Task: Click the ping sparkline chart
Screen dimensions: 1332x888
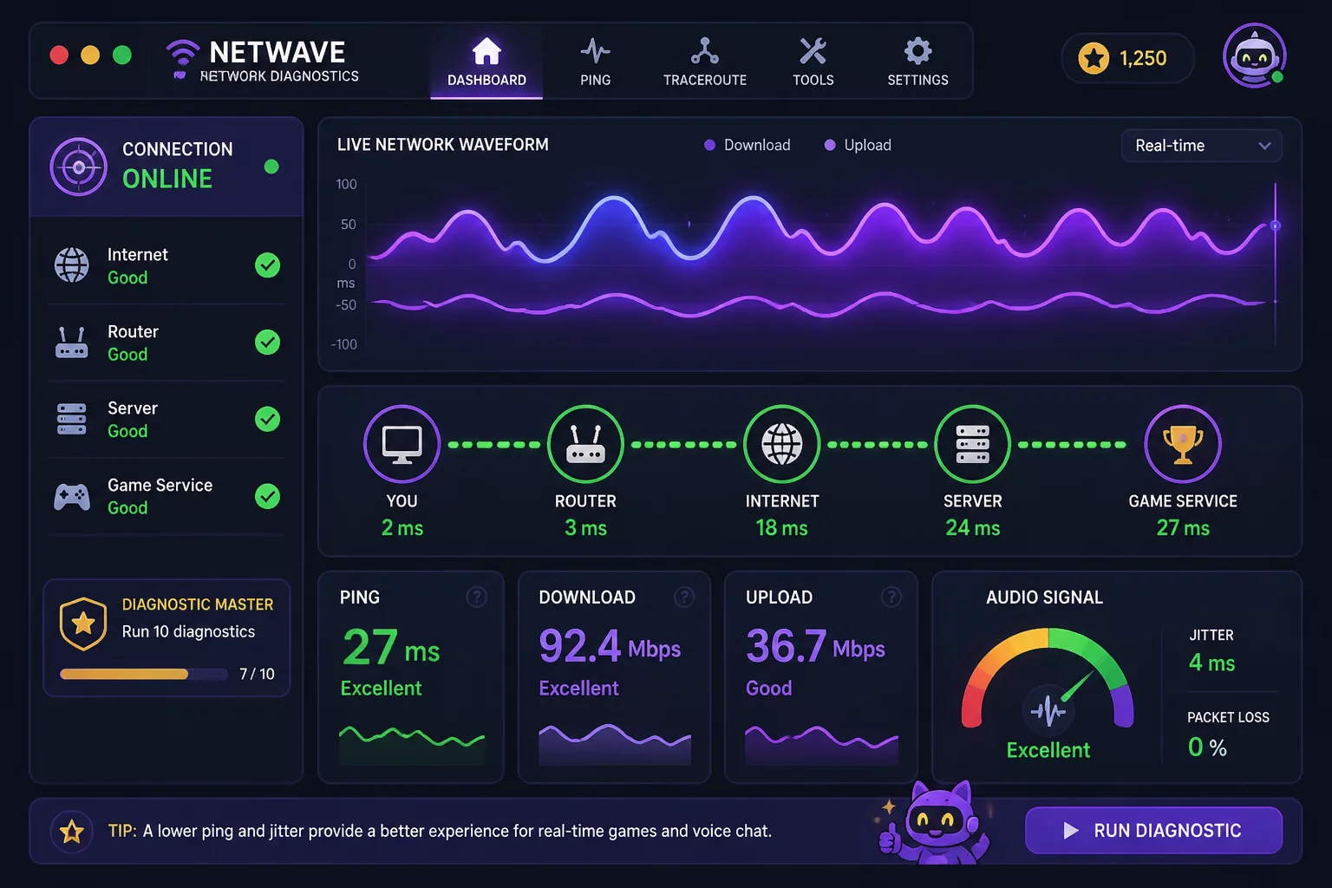Action: (x=412, y=744)
